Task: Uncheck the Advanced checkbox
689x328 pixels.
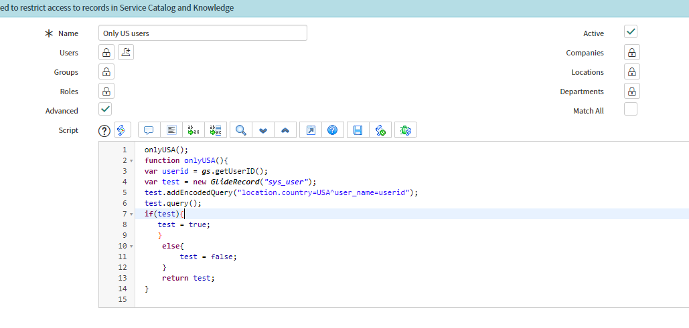Action: (x=106, y=109)
